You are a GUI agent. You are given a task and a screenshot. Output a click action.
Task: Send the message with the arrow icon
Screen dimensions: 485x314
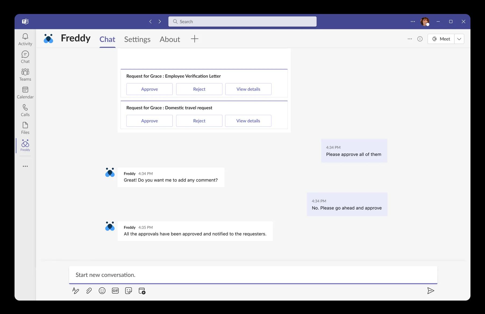click(431, 291)
